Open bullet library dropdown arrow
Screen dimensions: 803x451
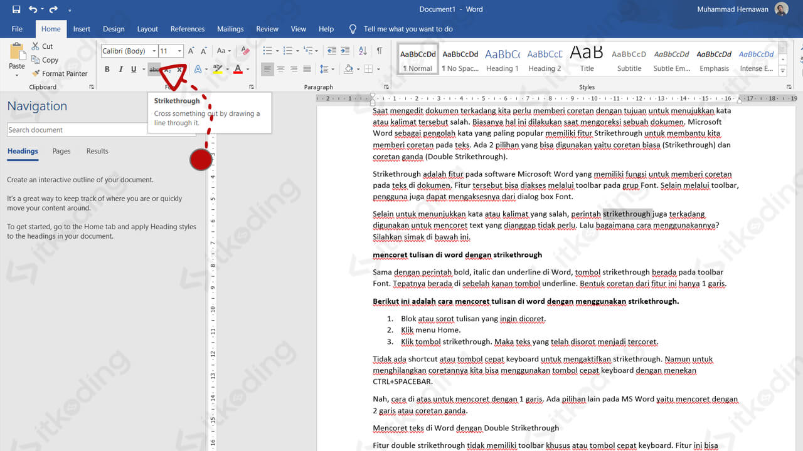click(x=277, y=51)
